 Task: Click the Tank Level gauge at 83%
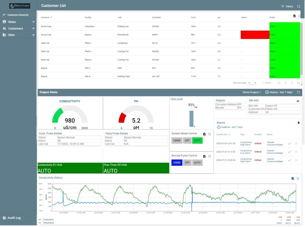[191, 116]
